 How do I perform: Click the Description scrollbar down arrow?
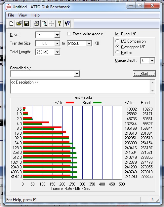pyautogui.click(x=152, y=91)
